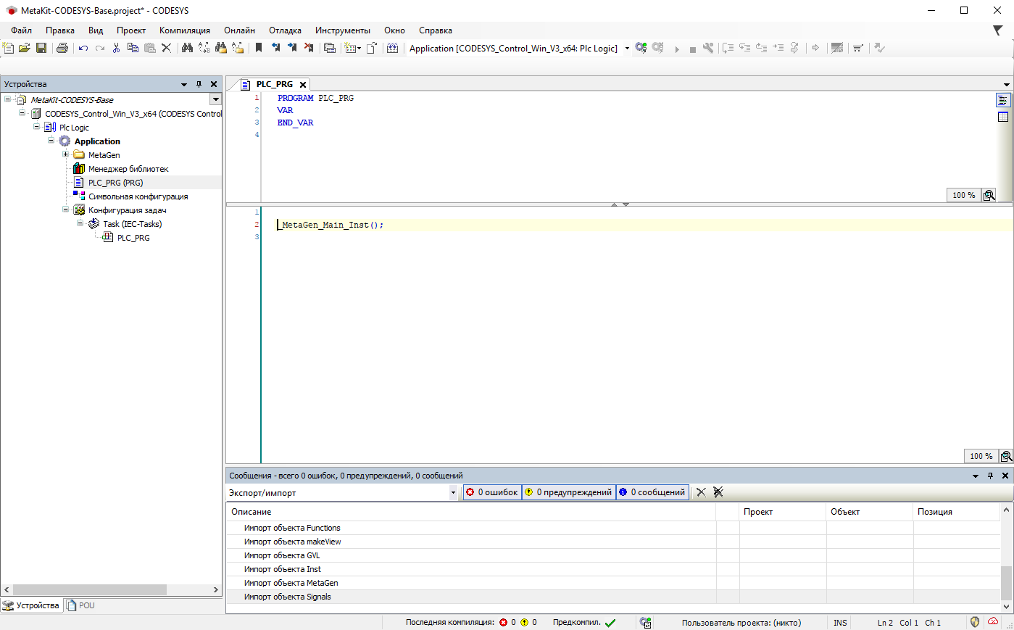
Task: Clear current messages with the X icon
Action: click(701, 492)
